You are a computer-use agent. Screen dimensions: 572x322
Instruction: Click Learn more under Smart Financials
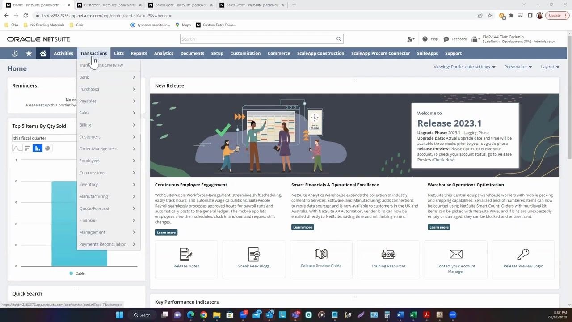(x=303, y=227)
